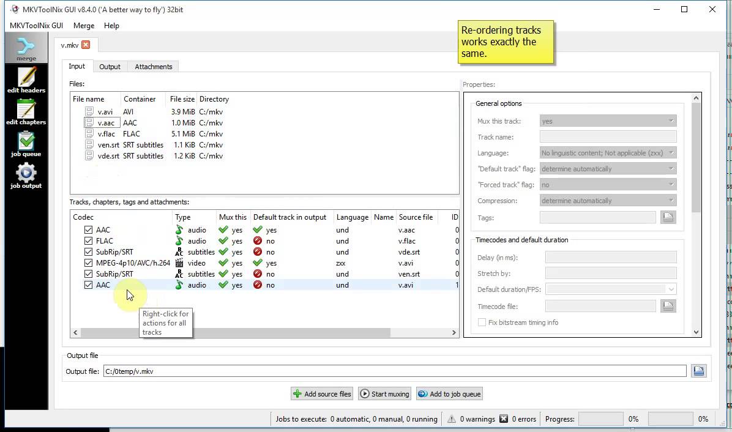Open the Forced track flag dropdown
Screen dimensions: 732x432
point(608,185)
